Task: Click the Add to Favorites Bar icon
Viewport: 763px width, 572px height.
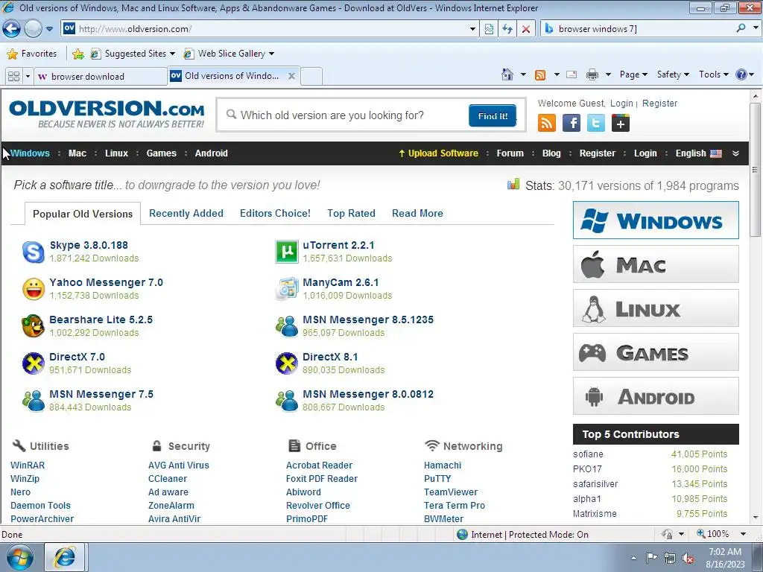Action: [x=77, y=54]
